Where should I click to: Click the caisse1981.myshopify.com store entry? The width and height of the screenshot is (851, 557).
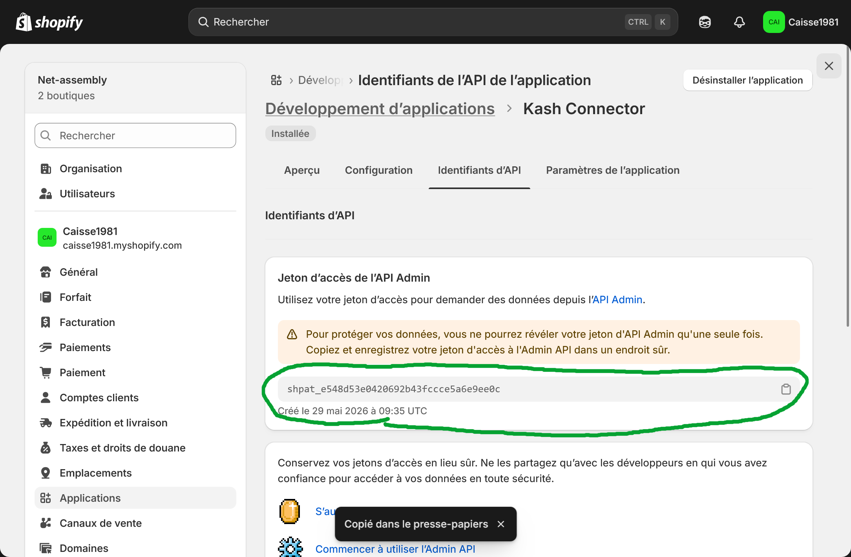pos(135,238)
